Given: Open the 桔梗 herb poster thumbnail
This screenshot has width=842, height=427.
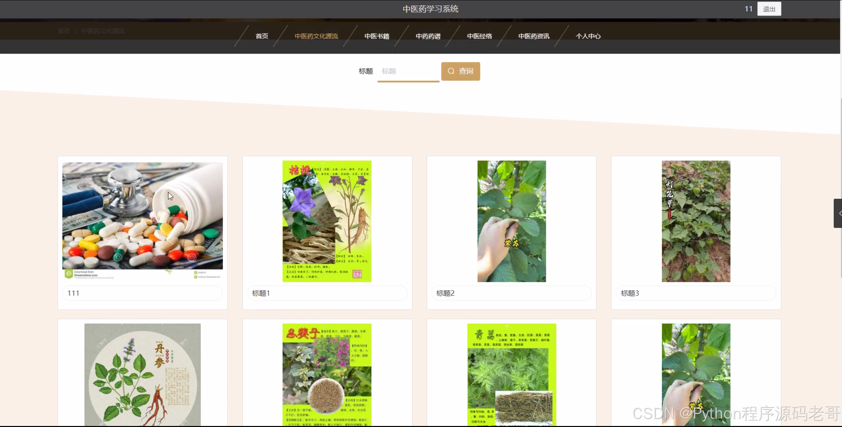Looking at the screenshot, I should point(327,221).
